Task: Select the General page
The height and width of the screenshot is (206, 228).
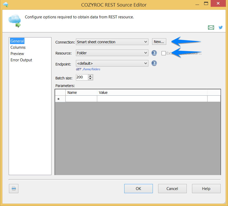Action: [17, 41]
